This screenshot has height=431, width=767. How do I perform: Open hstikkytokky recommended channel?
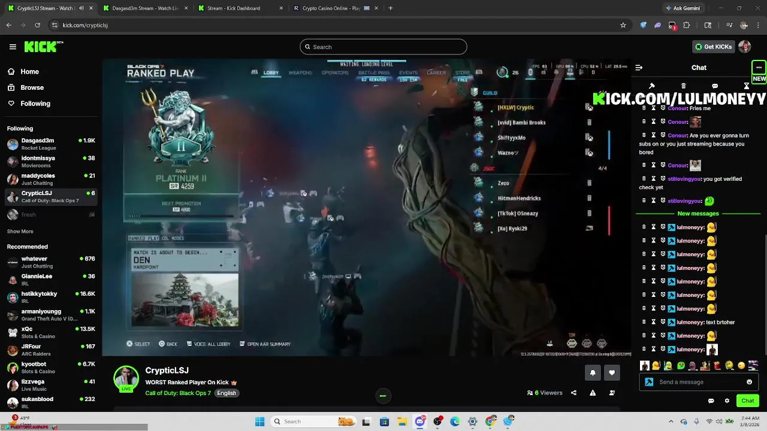point(51,297)
